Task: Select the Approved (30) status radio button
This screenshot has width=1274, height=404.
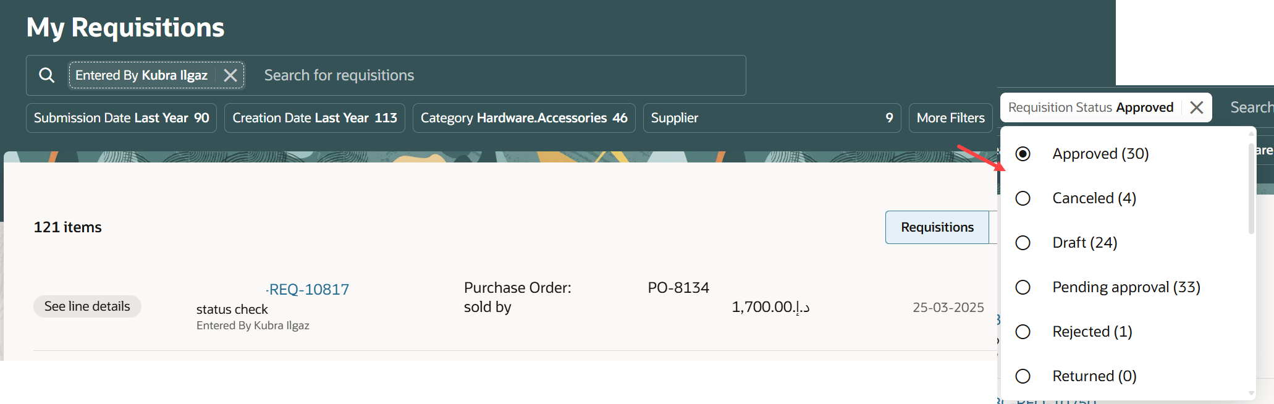Action: [1023, 154]
